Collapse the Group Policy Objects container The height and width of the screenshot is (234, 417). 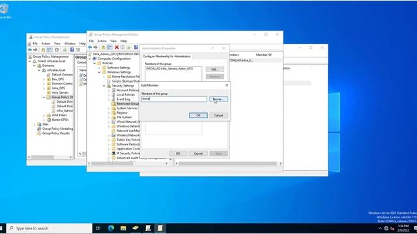(x=44, y=97)
